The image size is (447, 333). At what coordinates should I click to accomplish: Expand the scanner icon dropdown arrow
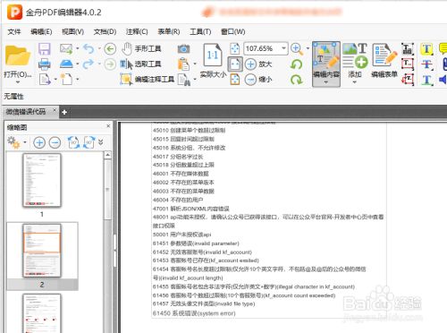coord(78,64)
